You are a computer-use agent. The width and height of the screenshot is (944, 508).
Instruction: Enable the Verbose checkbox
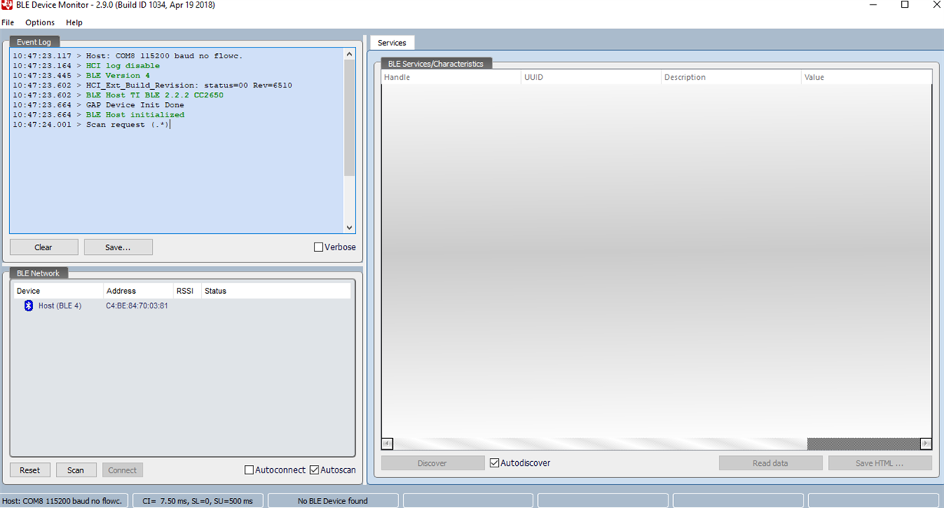(x=319, y=247)
